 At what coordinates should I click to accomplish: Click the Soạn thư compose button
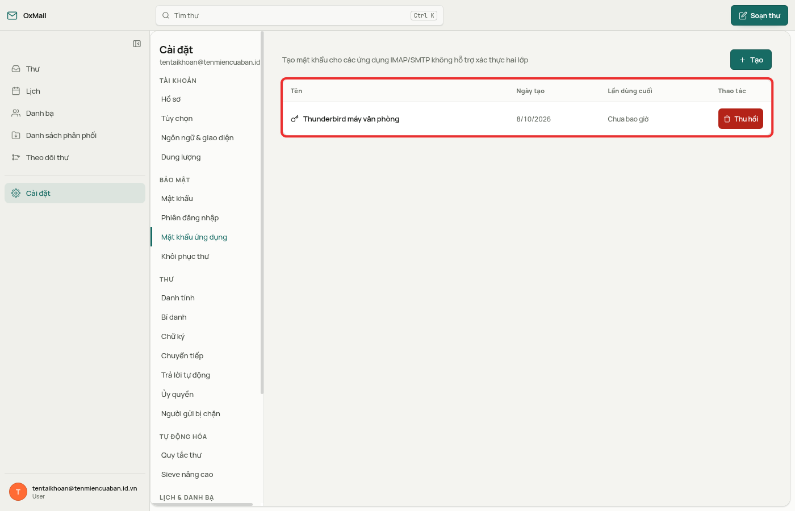coord(759,15)
